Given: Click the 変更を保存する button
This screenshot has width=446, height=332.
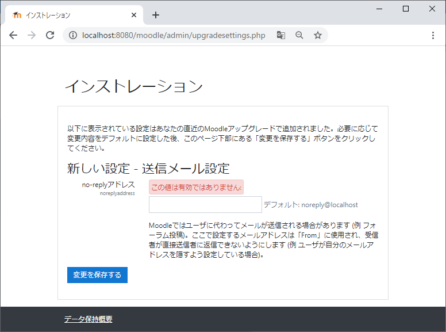Looking at the screenshot, I should coord(97,275).
